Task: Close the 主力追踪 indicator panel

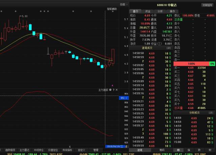Action: (117, 90)
